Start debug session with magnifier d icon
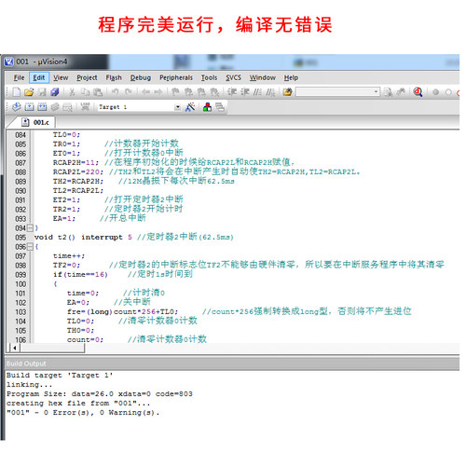 pyautogui.click(x=418, y=92)
